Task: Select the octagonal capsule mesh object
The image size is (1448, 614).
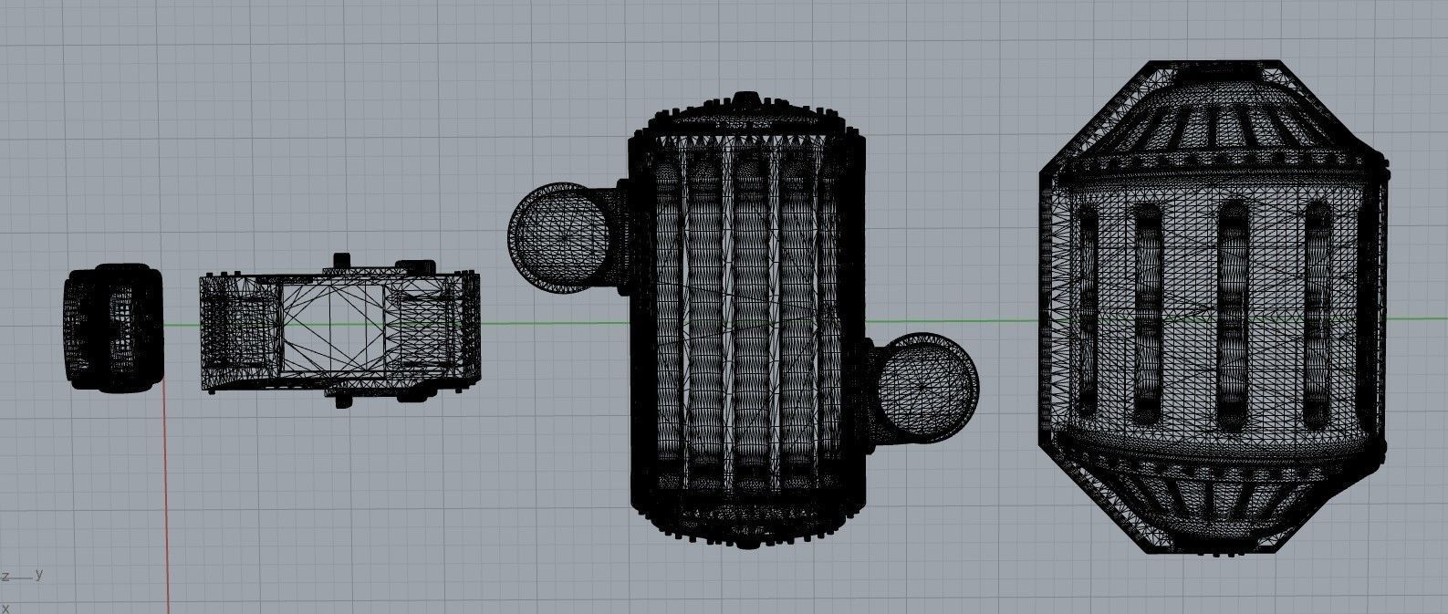Action: click(x=1213, y=307)
